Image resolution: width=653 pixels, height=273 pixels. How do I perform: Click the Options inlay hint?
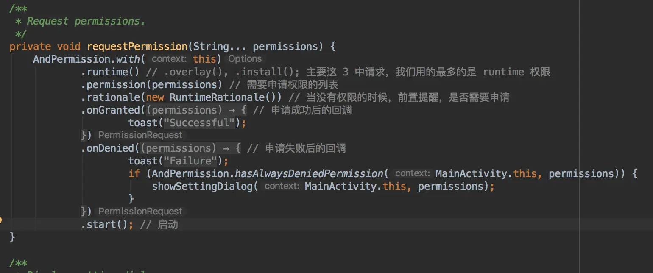coord(245,59)
